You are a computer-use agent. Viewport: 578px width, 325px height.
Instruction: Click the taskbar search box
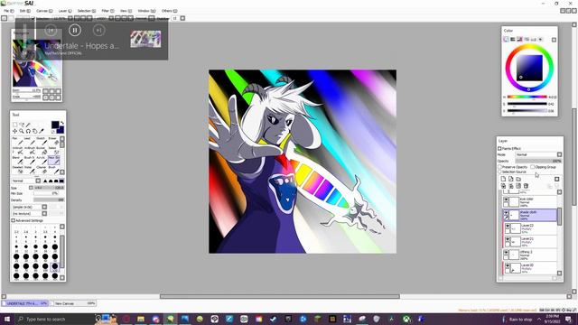pyautogui.click(x=55, y=319)
